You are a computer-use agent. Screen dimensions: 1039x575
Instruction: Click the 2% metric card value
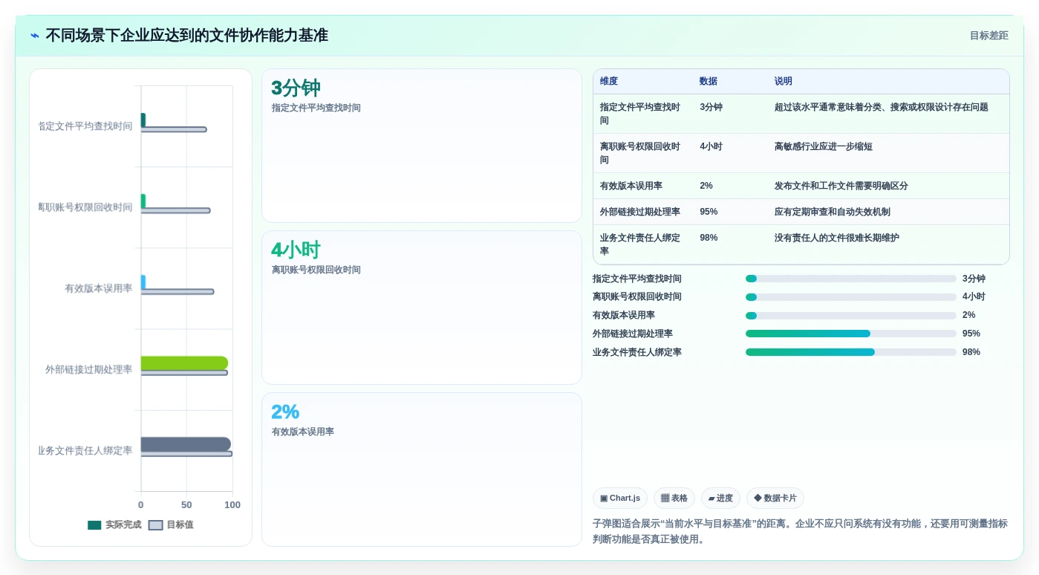coord(285,412)
